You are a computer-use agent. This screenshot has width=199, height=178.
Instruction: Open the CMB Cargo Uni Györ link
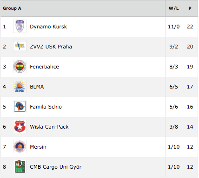[x=56, y=167]
